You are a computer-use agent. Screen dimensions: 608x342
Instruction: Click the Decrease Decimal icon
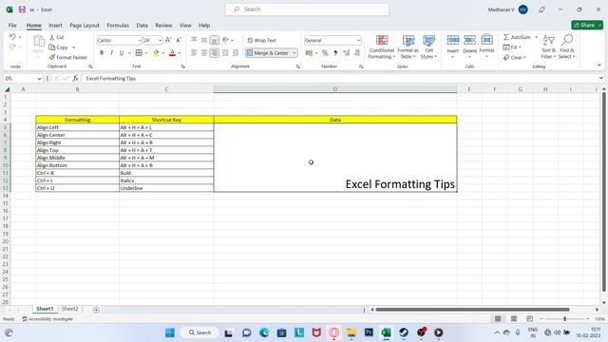[x=357, y=53]
